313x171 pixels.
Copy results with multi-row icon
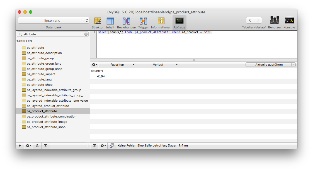coord(112,146)
